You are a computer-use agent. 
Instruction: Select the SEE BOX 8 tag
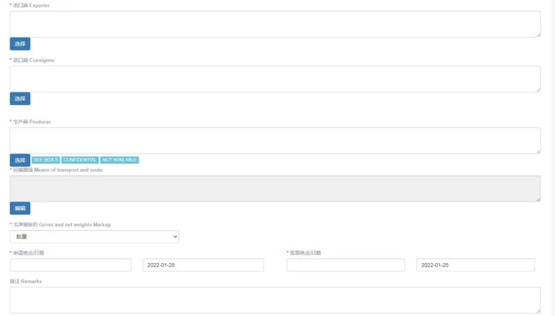46,160
